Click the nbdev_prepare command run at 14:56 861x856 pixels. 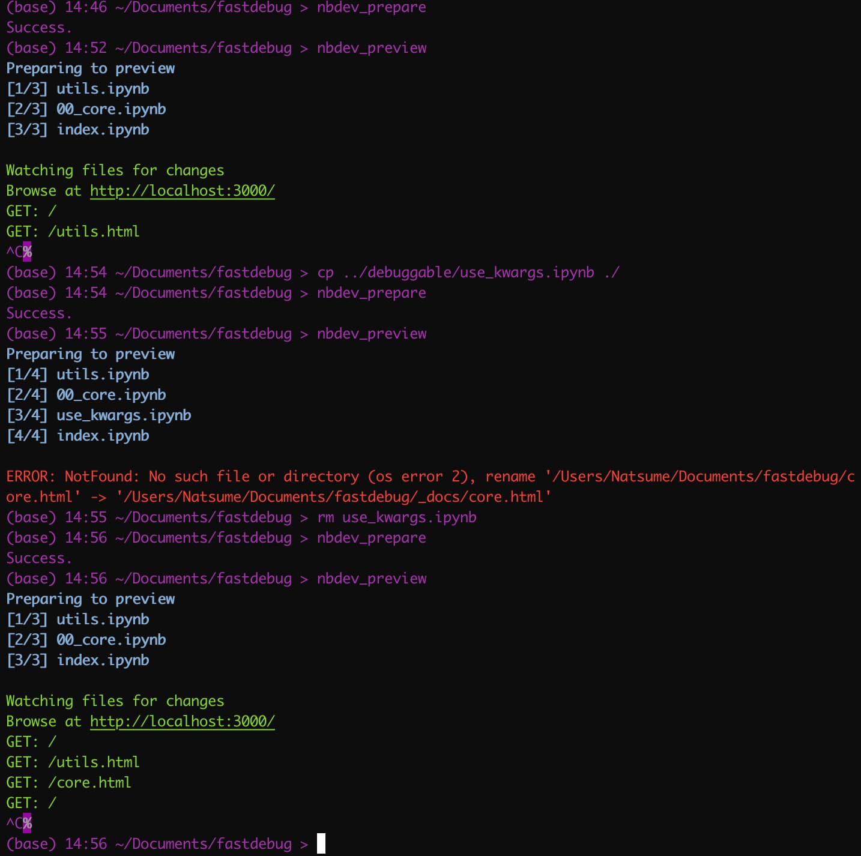(x=371, y=538)
